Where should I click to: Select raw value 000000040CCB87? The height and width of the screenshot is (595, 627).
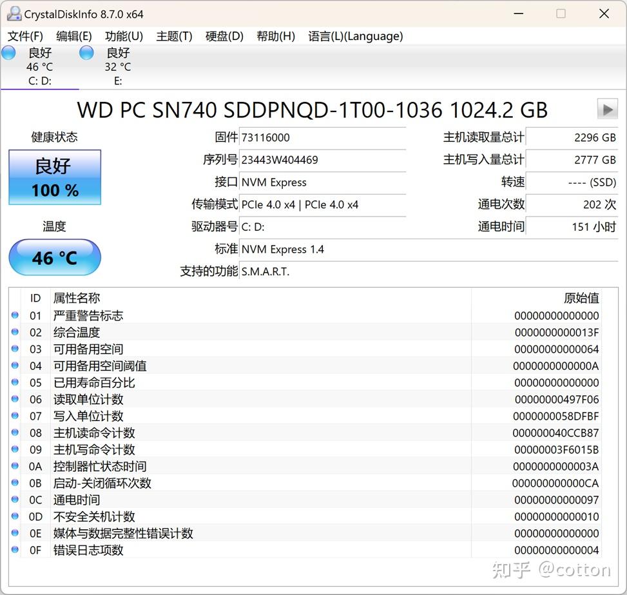(x=555, y=433)
